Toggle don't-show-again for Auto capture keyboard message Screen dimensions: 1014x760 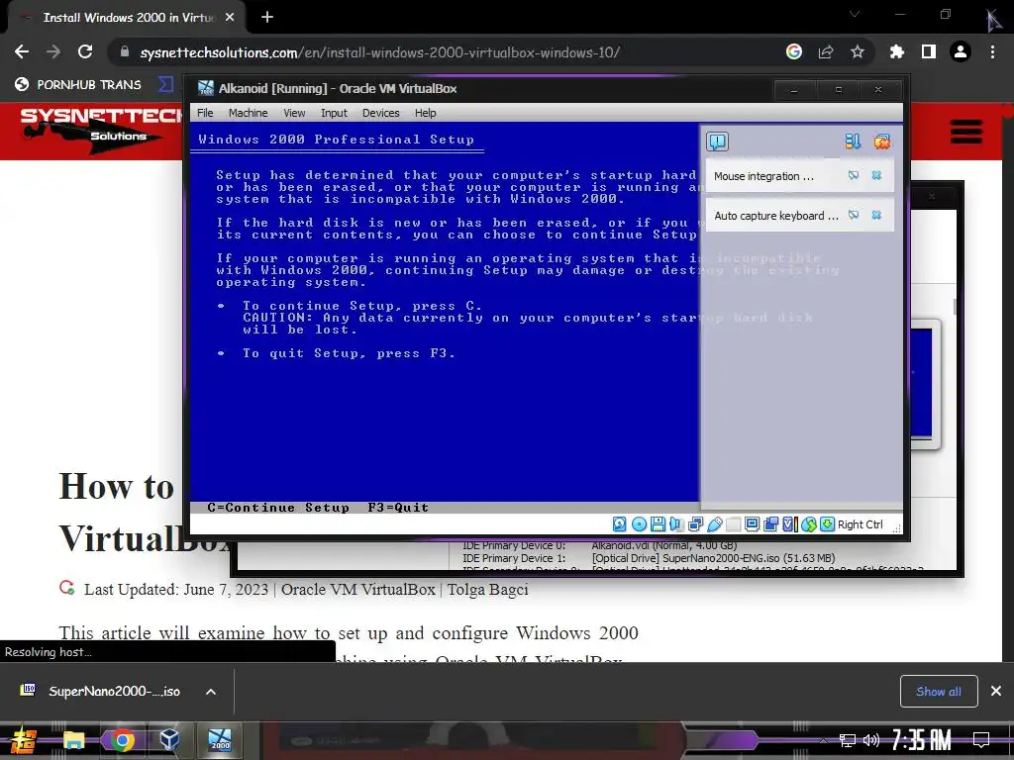pyautogui.click(x=854, y=215)
